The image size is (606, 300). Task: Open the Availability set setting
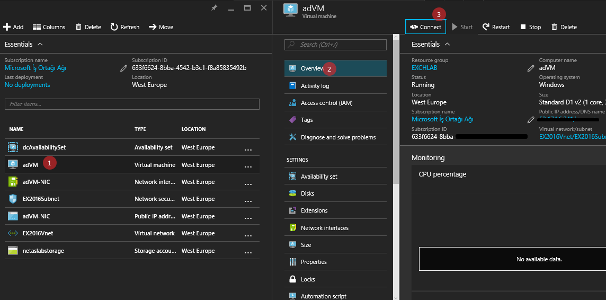pyautogui.click(x=335, y=177)
